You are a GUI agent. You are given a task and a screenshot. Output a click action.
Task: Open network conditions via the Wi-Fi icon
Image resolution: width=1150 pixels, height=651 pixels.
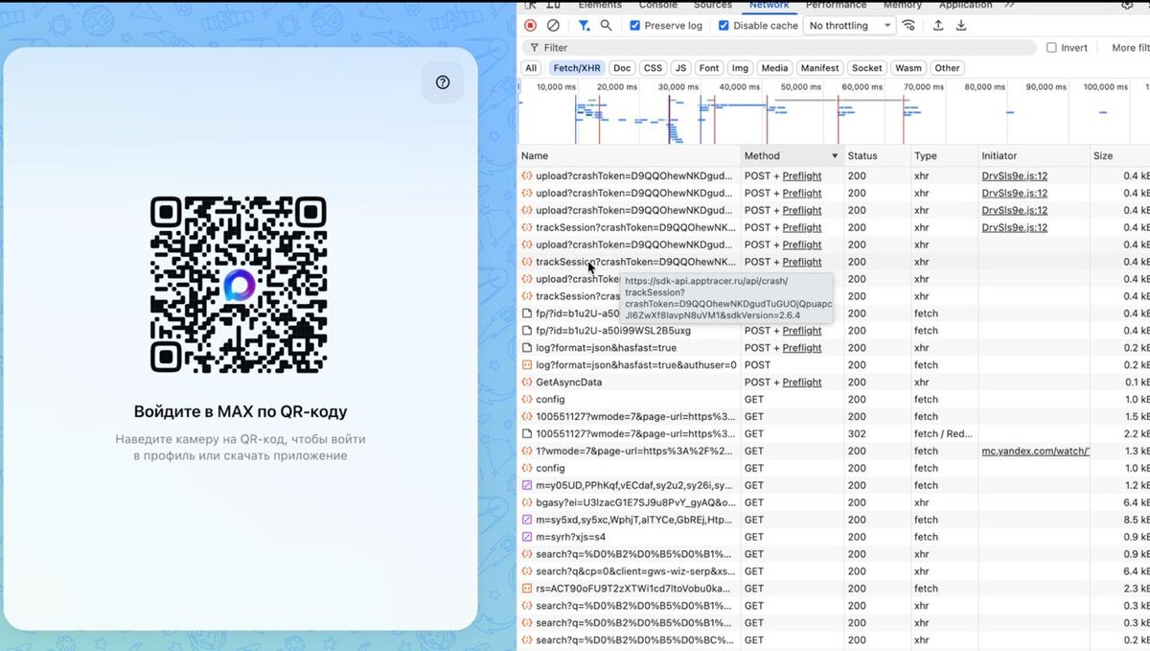[x=908, y=26]
